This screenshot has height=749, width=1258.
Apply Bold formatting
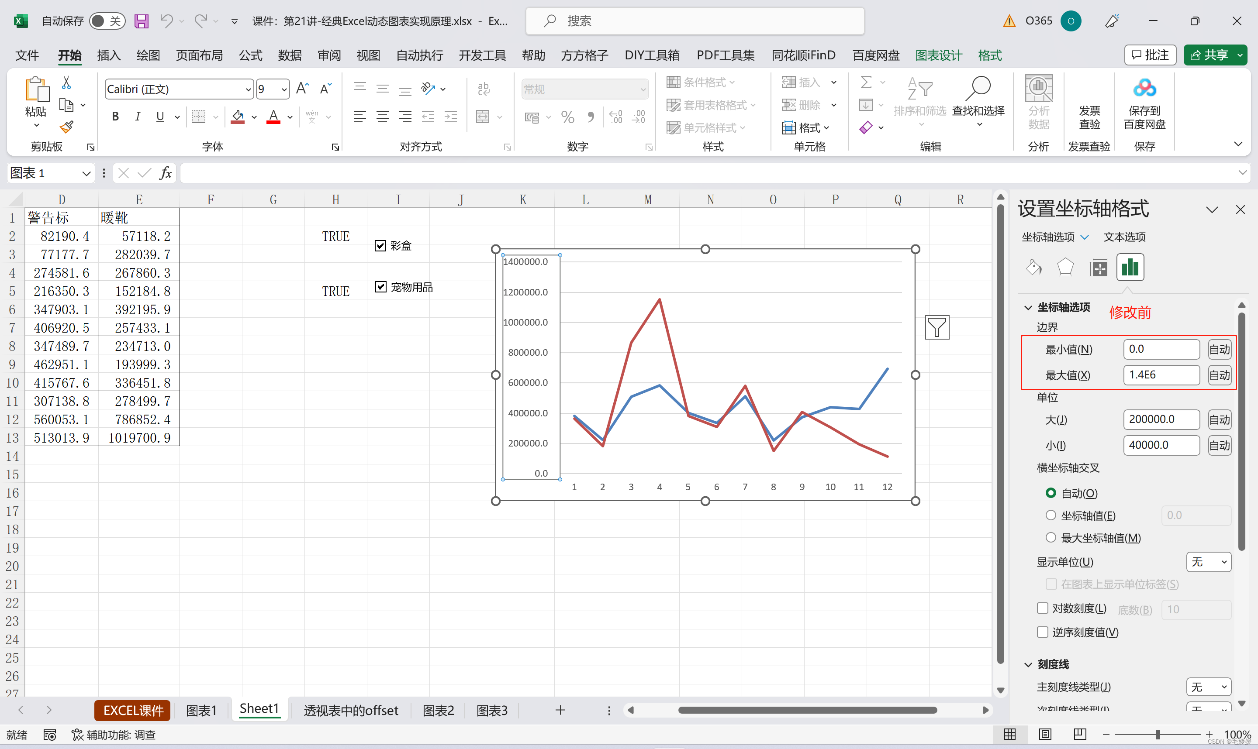pyautogui.click(x=115, y=117)
